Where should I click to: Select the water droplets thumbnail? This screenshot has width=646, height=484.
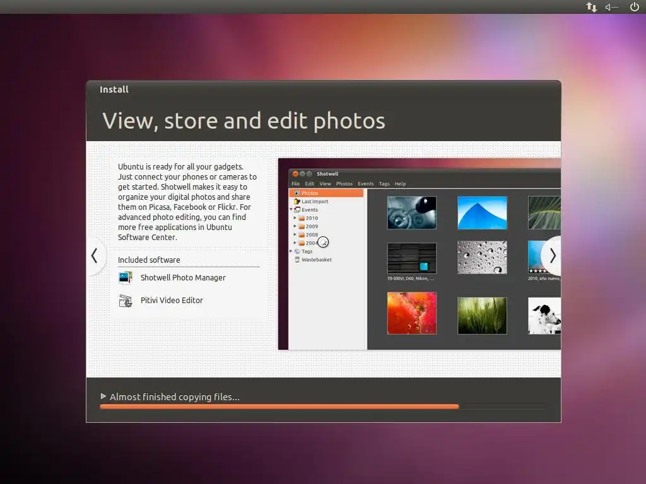482,257
